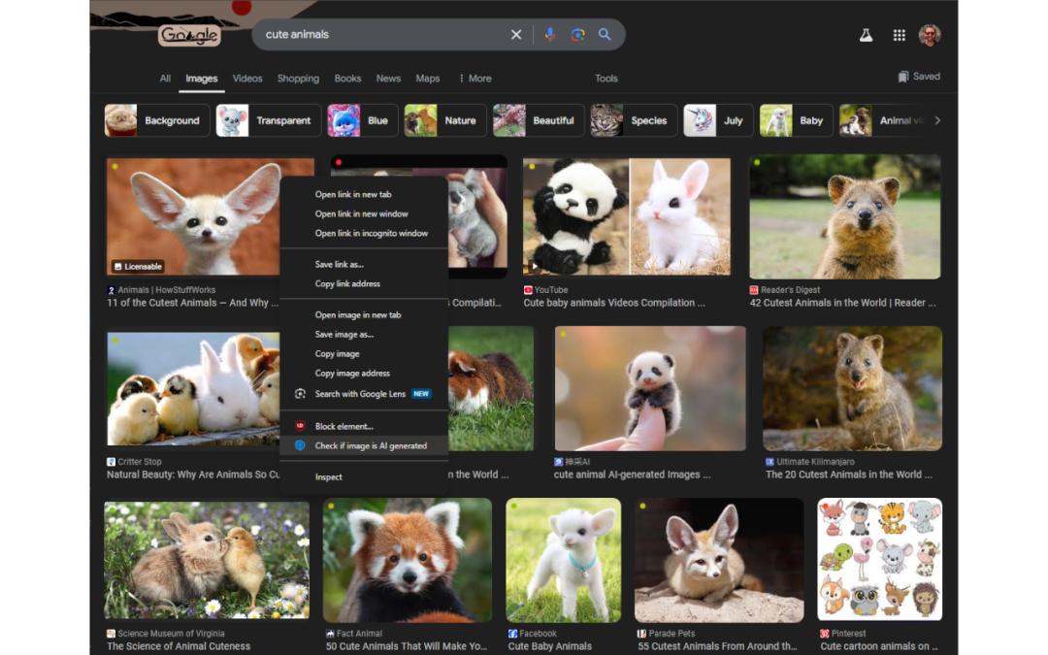
Task: Clear the search box with X
Action: (x=516, y=35)
